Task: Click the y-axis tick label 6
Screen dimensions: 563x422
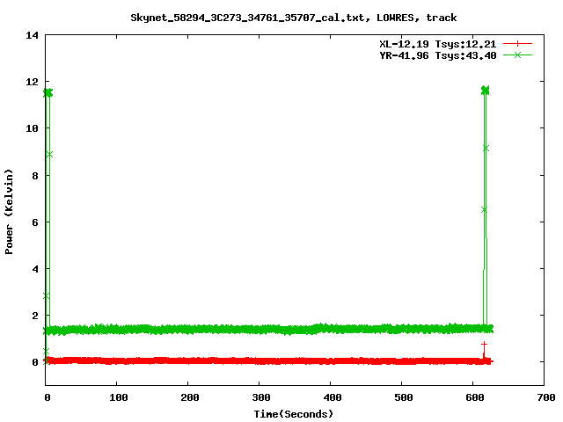Action: click(35, 222)
